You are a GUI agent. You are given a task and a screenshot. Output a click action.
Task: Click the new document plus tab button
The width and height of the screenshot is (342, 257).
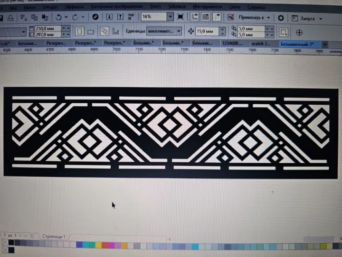click(x=325, y=45)
